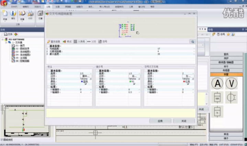The image size is (247, 146).
Task: Click the Y offset value 0.5 in terminal panel
Action: [x=130, y=92]
